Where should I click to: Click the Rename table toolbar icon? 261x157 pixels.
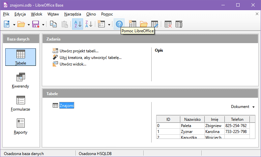pyautogui.click(x=179, y=24)
